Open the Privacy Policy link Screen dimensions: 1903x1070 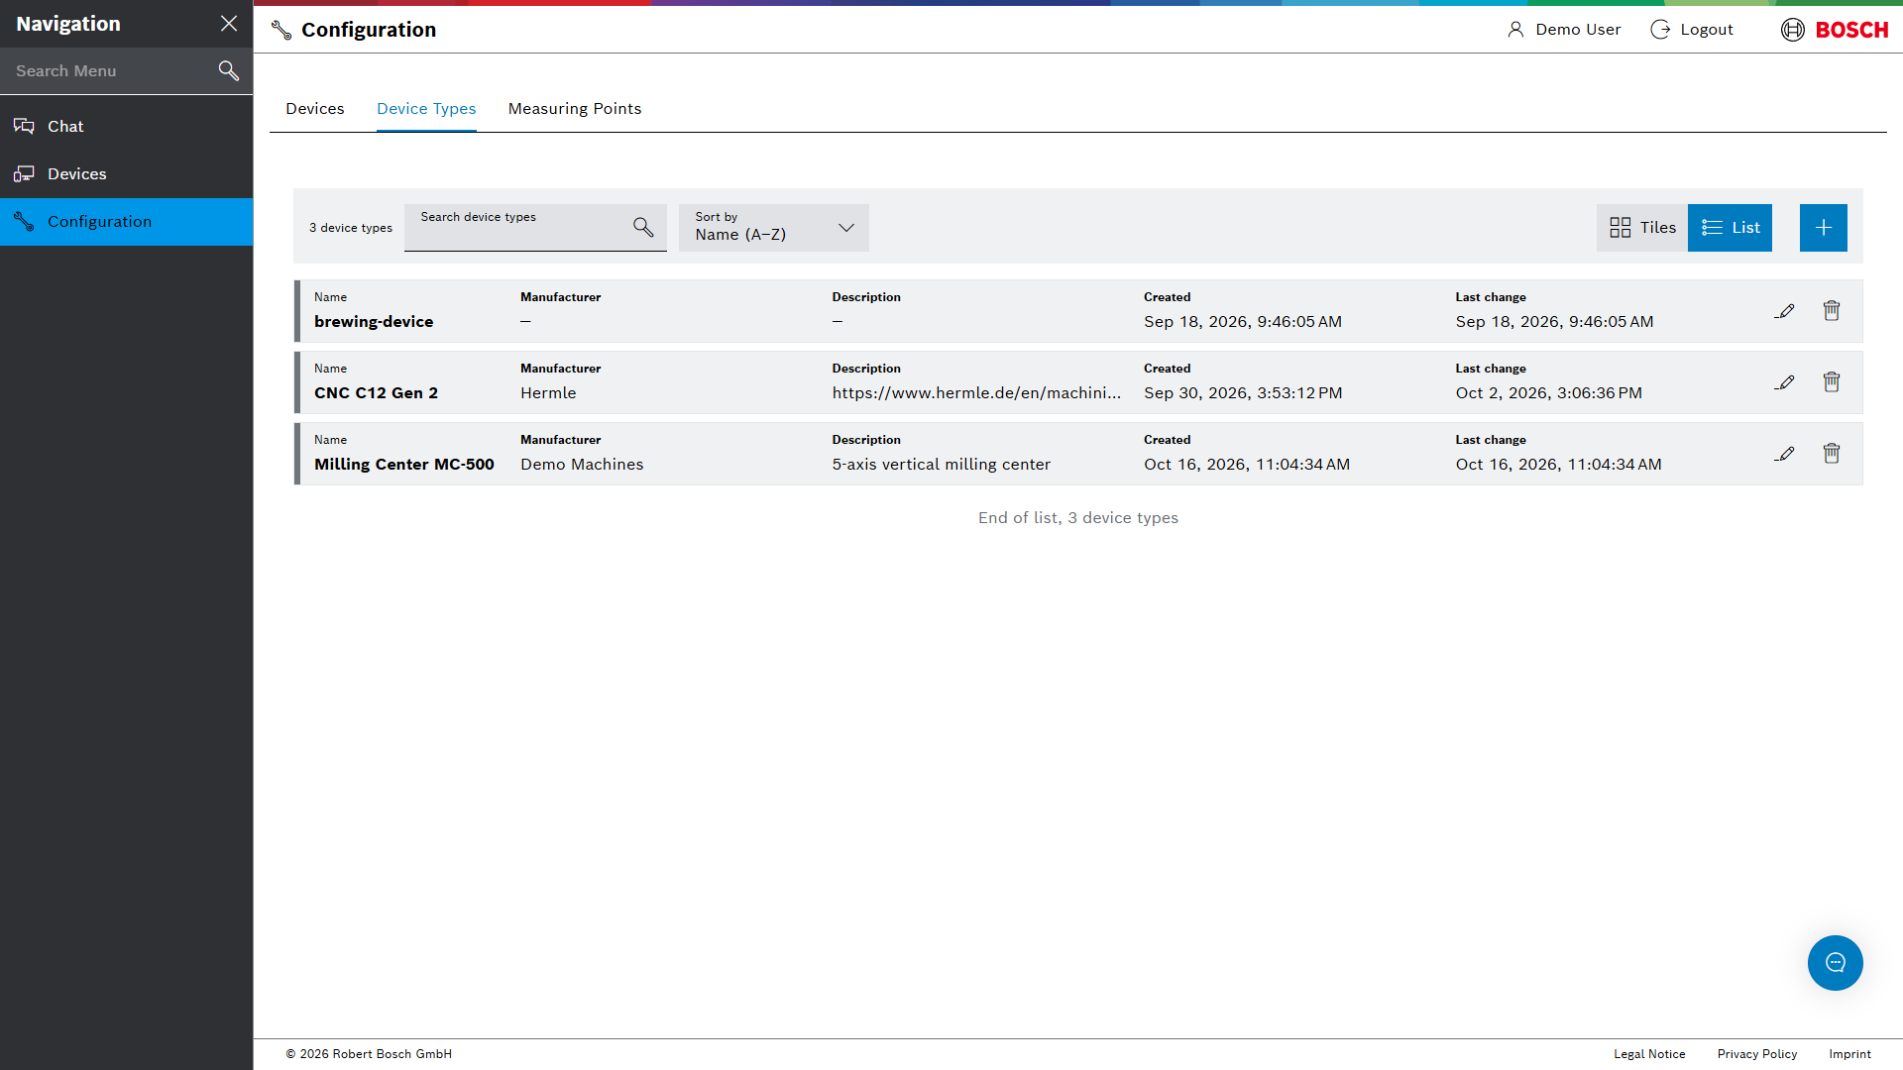coord(1757,1054)
